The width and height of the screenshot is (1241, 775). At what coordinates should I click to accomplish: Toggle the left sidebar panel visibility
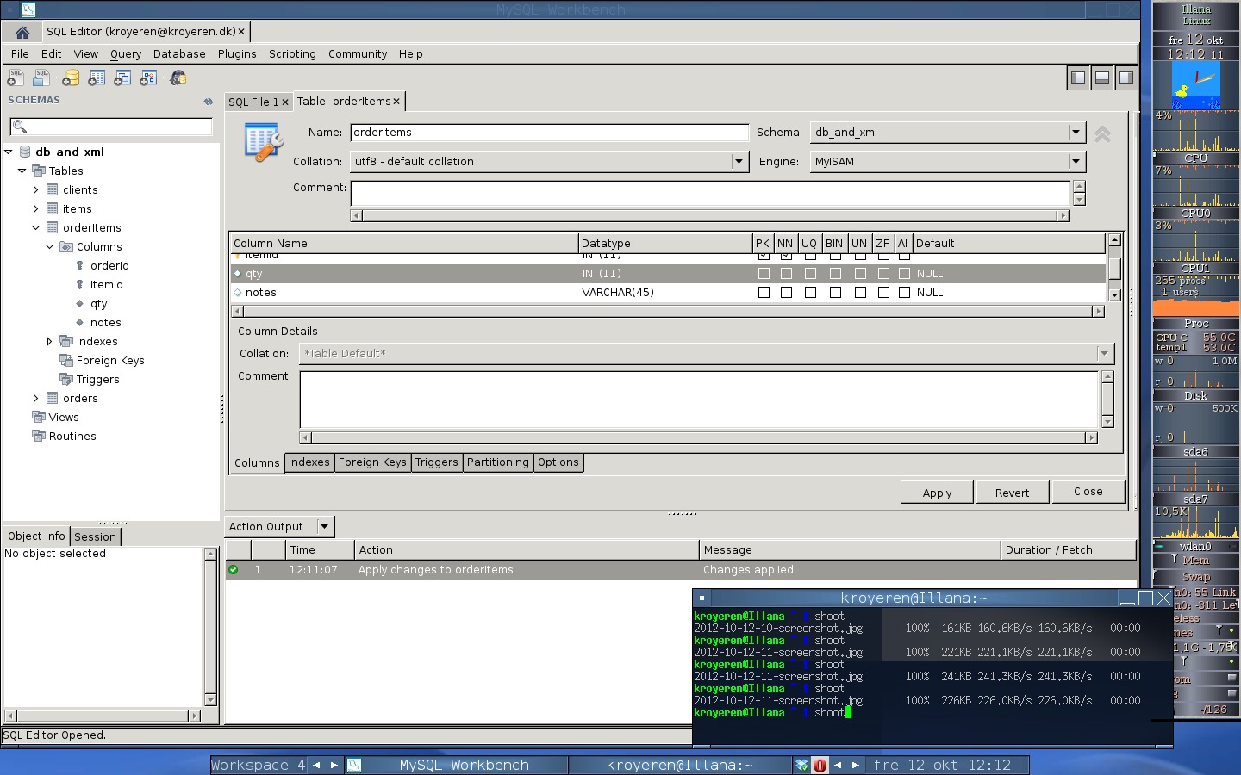pos(1077,77)
